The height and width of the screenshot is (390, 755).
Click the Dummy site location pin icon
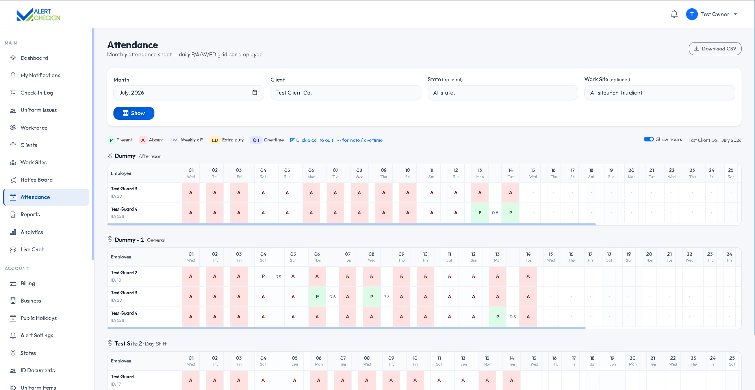point(110,156)
